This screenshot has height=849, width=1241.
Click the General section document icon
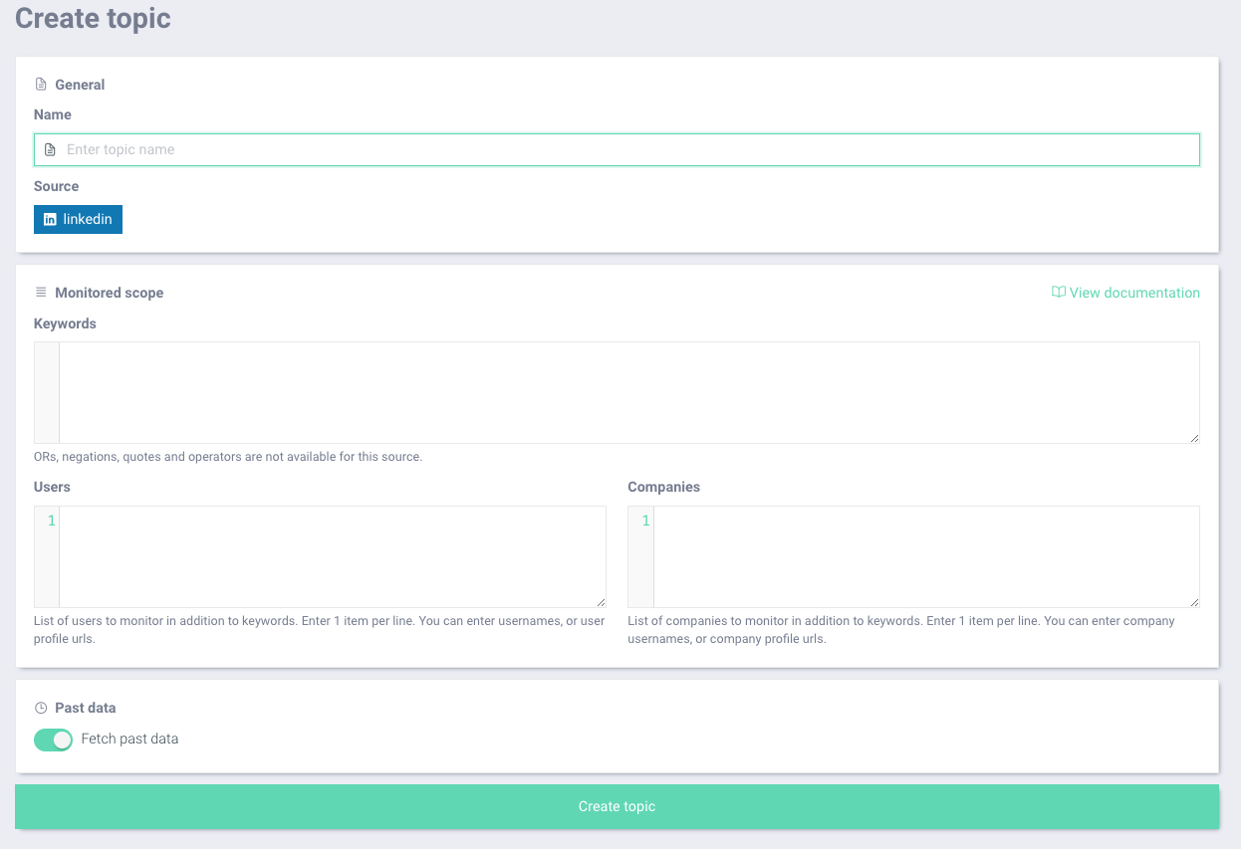[x=41, y=85]
